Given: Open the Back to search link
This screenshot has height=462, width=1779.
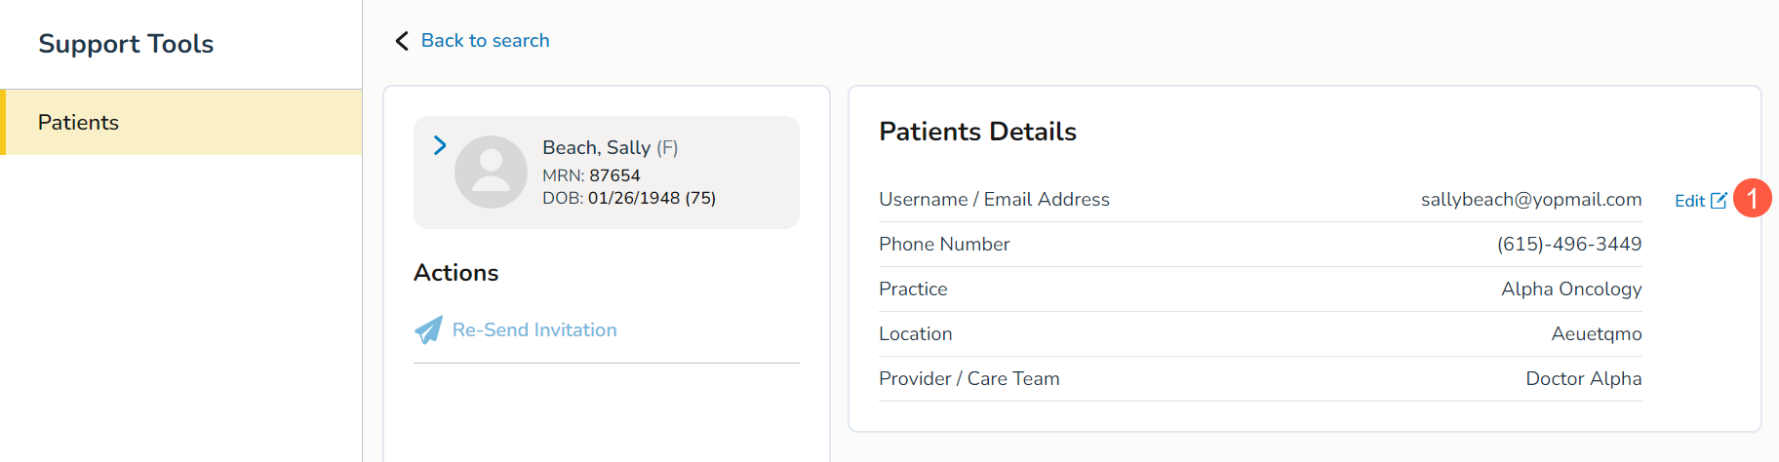Looking at the screenshot, I should (485, 41).
